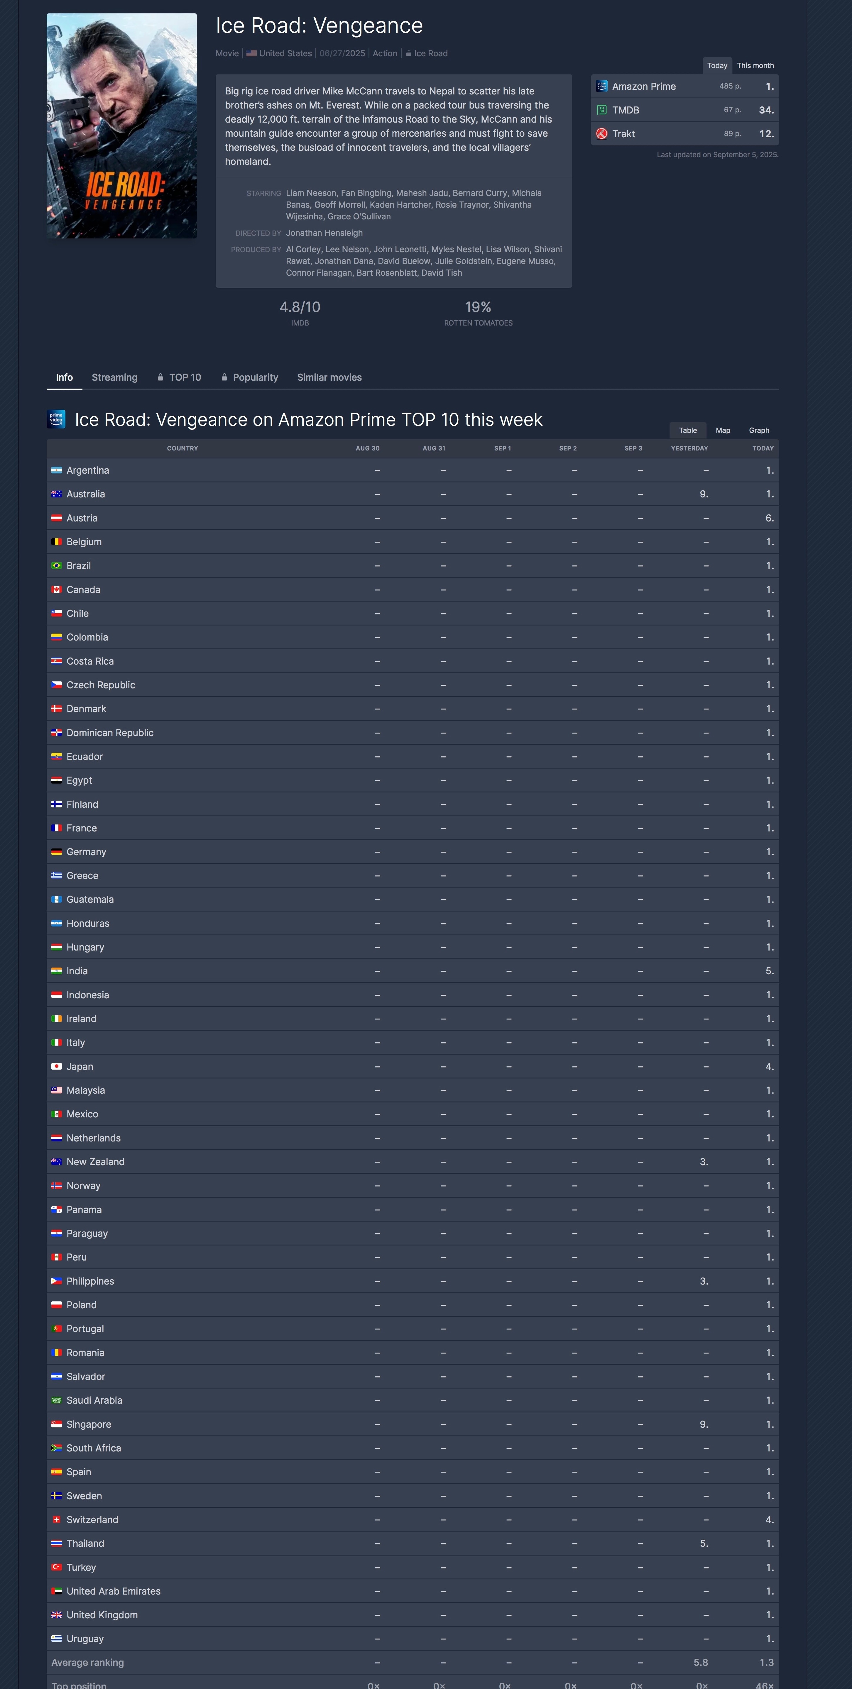The height and width of the screenshot is (1689, 852).
Task: Open the TMDB ranking row
Action: [x=685, y=110]
